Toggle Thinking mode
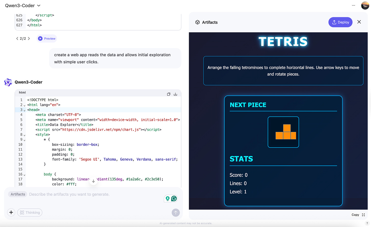Image resolution: width=371 pixels, height=227 pixels. coord(30,212)
